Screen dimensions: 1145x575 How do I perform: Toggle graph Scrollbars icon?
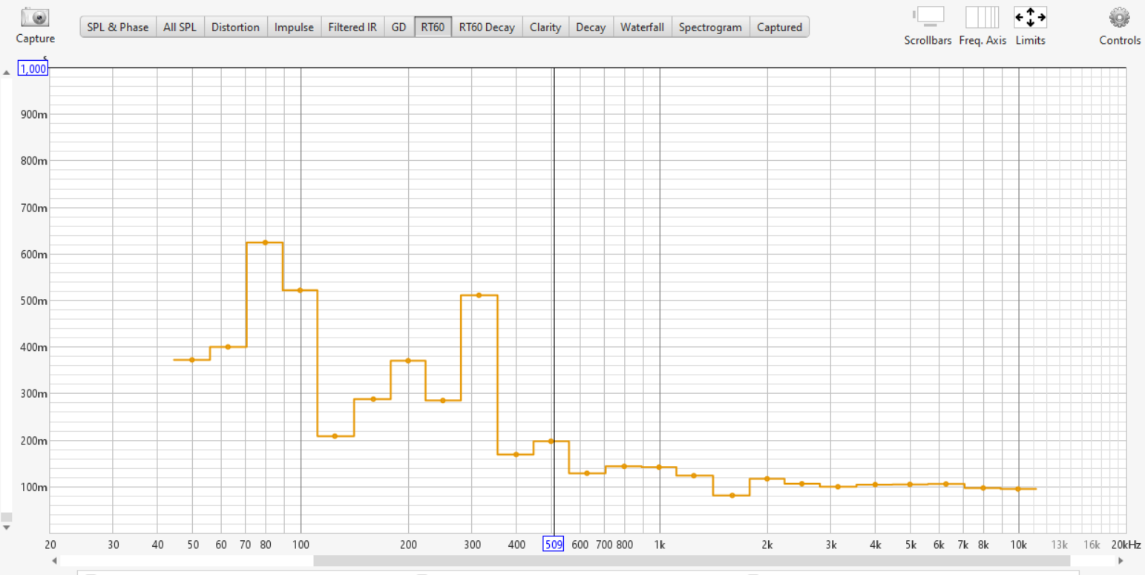(x=928, y=17)
